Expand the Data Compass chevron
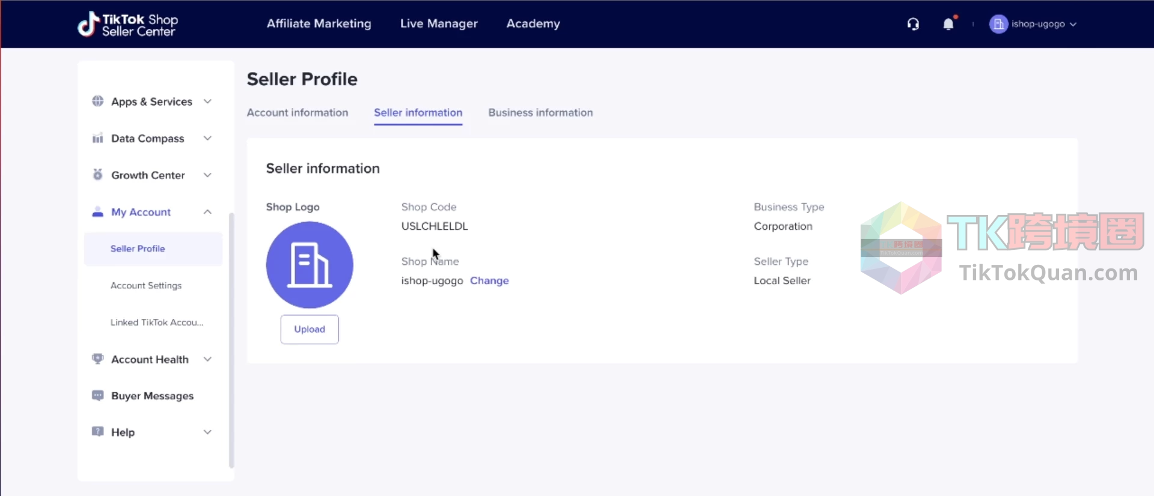Viewport: 1154px width, 496px height. tap(207, 138)
